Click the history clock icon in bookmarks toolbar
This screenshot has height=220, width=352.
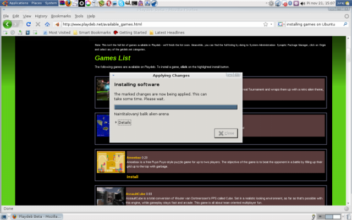pos(13,32)
